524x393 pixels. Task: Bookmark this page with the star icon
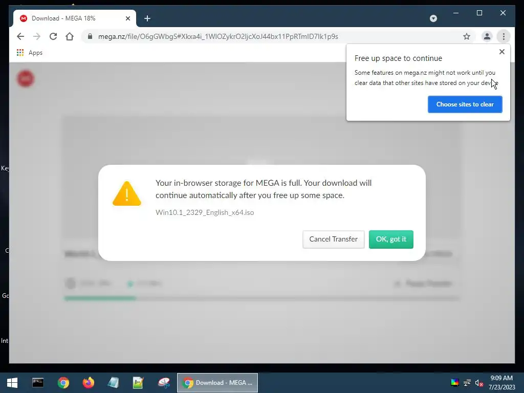pos(467,36)
